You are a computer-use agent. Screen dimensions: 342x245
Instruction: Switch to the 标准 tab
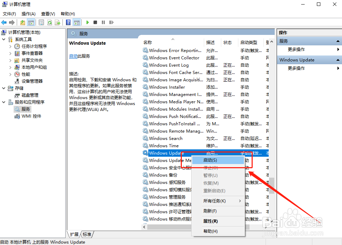[x=87, y=234]
